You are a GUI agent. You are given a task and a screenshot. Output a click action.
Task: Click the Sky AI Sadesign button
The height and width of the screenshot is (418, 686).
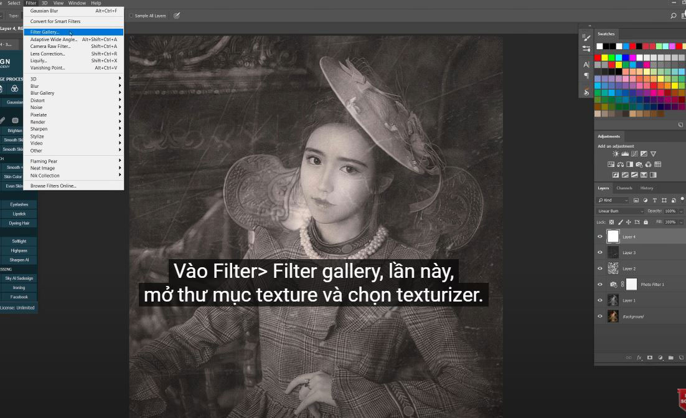point(19,278)
